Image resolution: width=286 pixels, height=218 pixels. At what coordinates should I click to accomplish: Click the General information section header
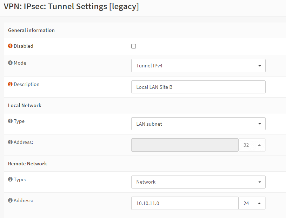tap(31, 30)
